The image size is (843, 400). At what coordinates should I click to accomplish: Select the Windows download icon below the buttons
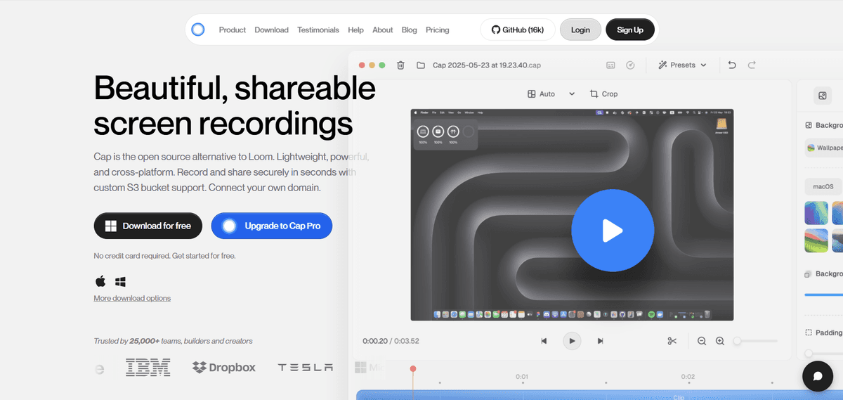click(120, 281)
